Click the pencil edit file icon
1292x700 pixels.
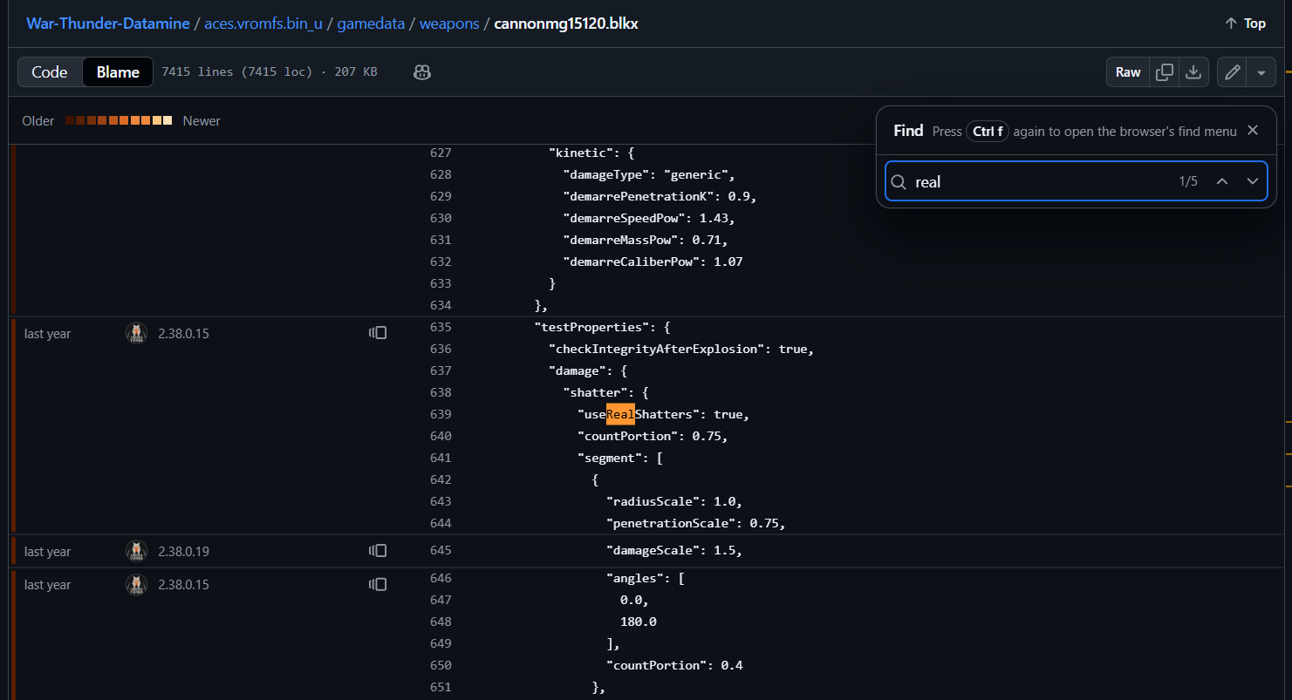tap(1232, 72)
